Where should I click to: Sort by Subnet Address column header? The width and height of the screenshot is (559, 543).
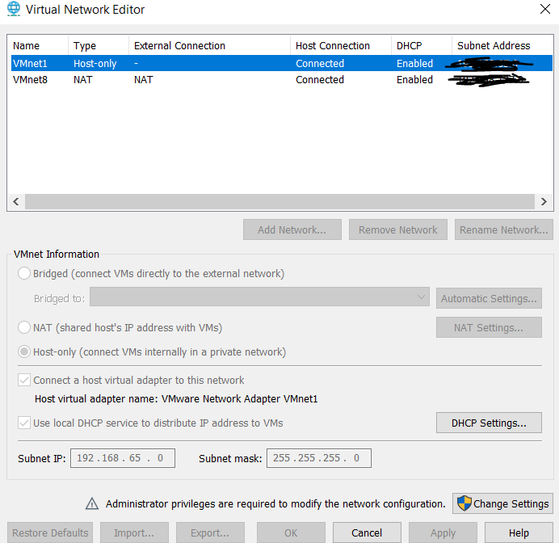[502, 45]
